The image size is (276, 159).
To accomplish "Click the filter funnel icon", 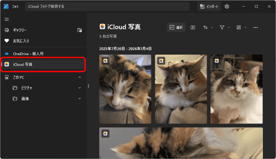I will [x=222, y=28].
